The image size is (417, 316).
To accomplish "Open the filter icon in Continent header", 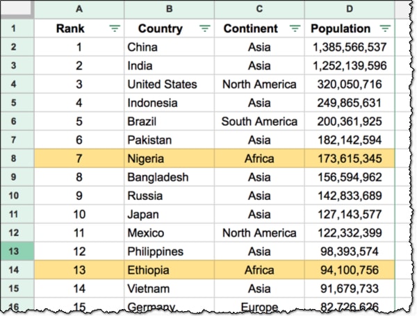I will [295, 28].
